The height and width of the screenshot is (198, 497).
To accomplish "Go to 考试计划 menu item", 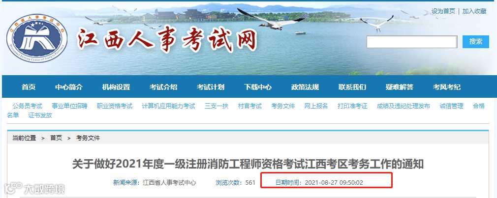I will pos(211,87).
